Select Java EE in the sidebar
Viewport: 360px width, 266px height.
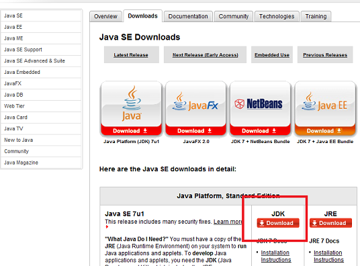[41, 27]
